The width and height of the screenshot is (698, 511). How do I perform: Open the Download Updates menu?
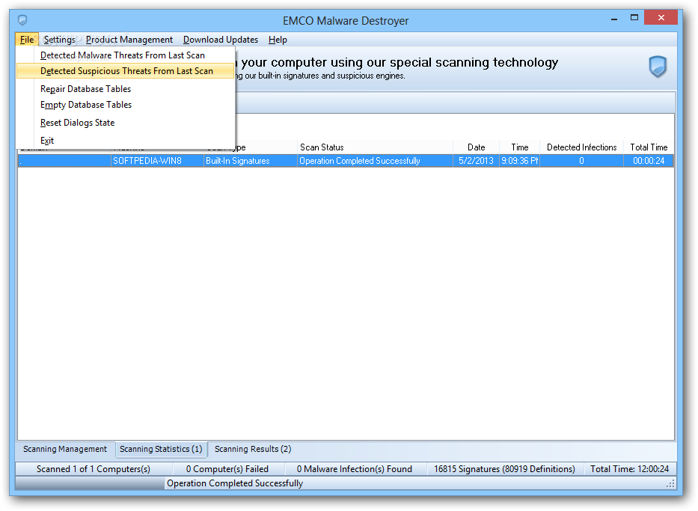(221, 40)
